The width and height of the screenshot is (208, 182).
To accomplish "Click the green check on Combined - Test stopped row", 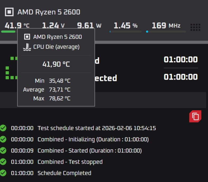I will (3, 162).
